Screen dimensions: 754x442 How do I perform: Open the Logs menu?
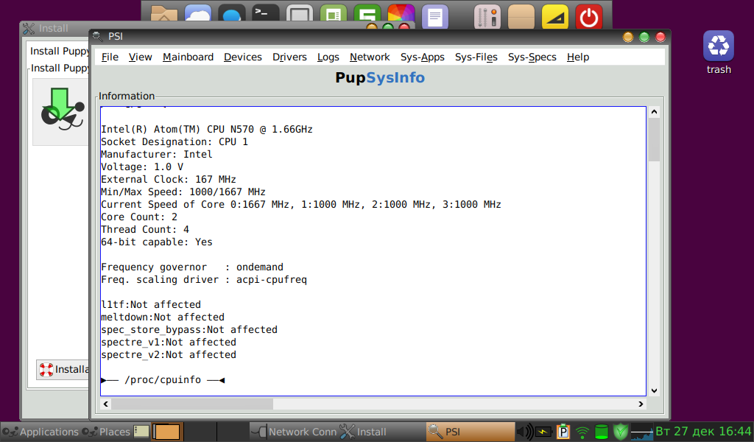(x=328, y=57)
